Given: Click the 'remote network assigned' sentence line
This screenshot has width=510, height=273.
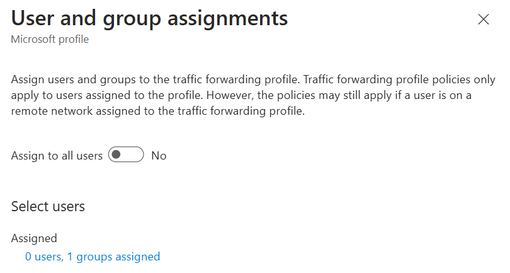Looking at the screenshot, I should click(x=158, y=111).
